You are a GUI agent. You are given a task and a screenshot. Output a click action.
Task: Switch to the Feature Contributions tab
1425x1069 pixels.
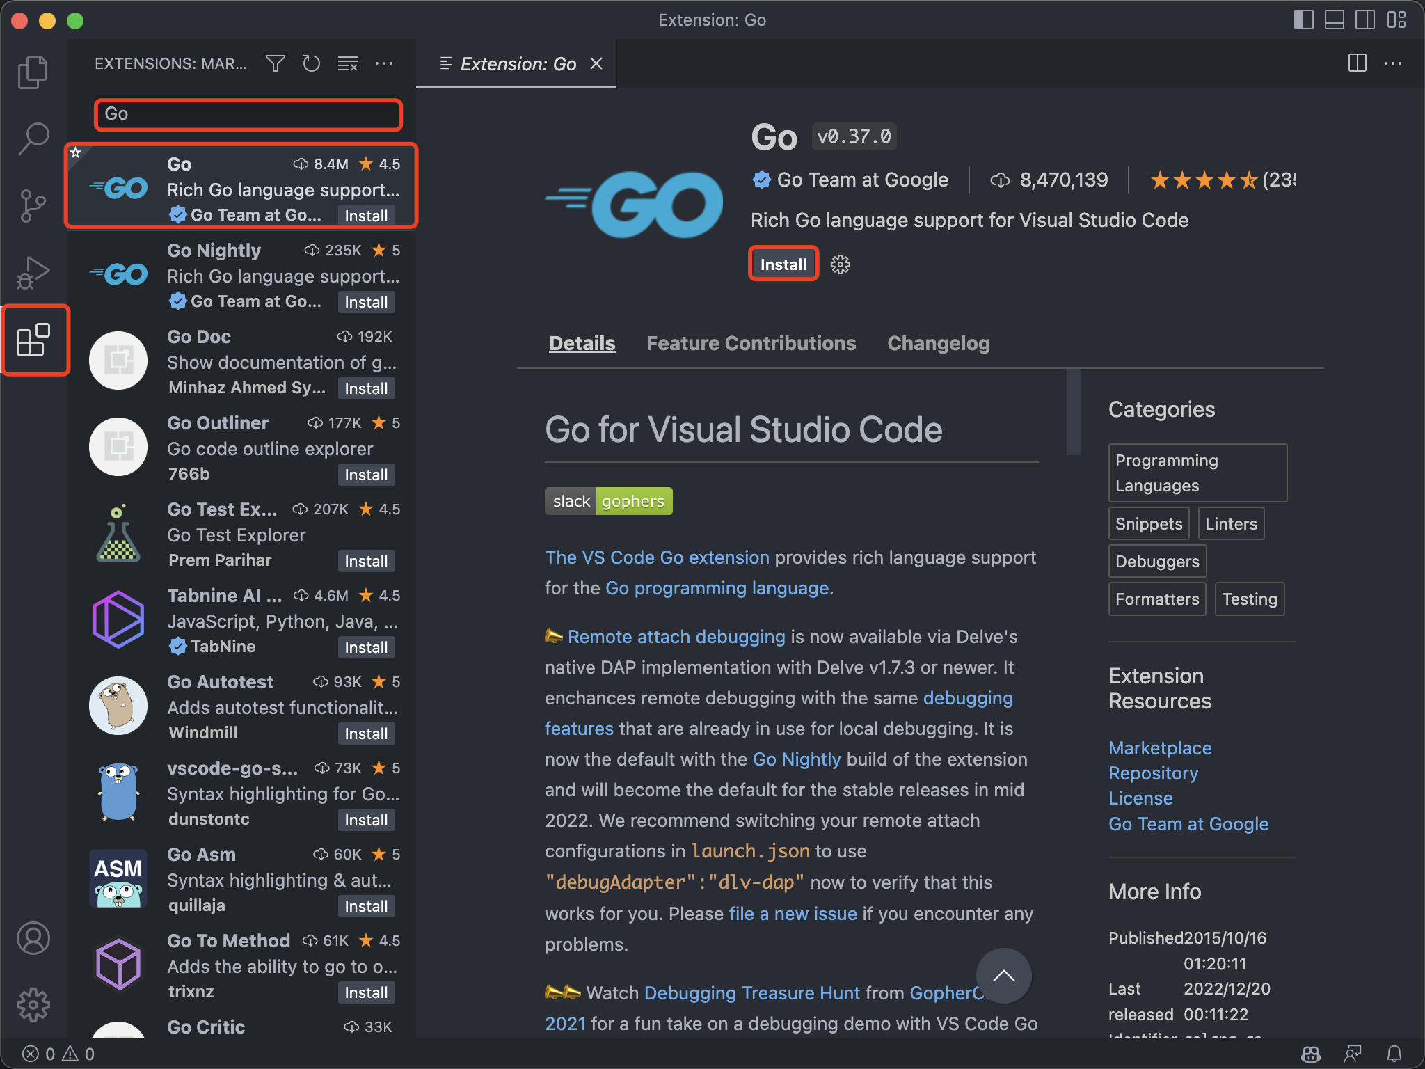(751, 343)
